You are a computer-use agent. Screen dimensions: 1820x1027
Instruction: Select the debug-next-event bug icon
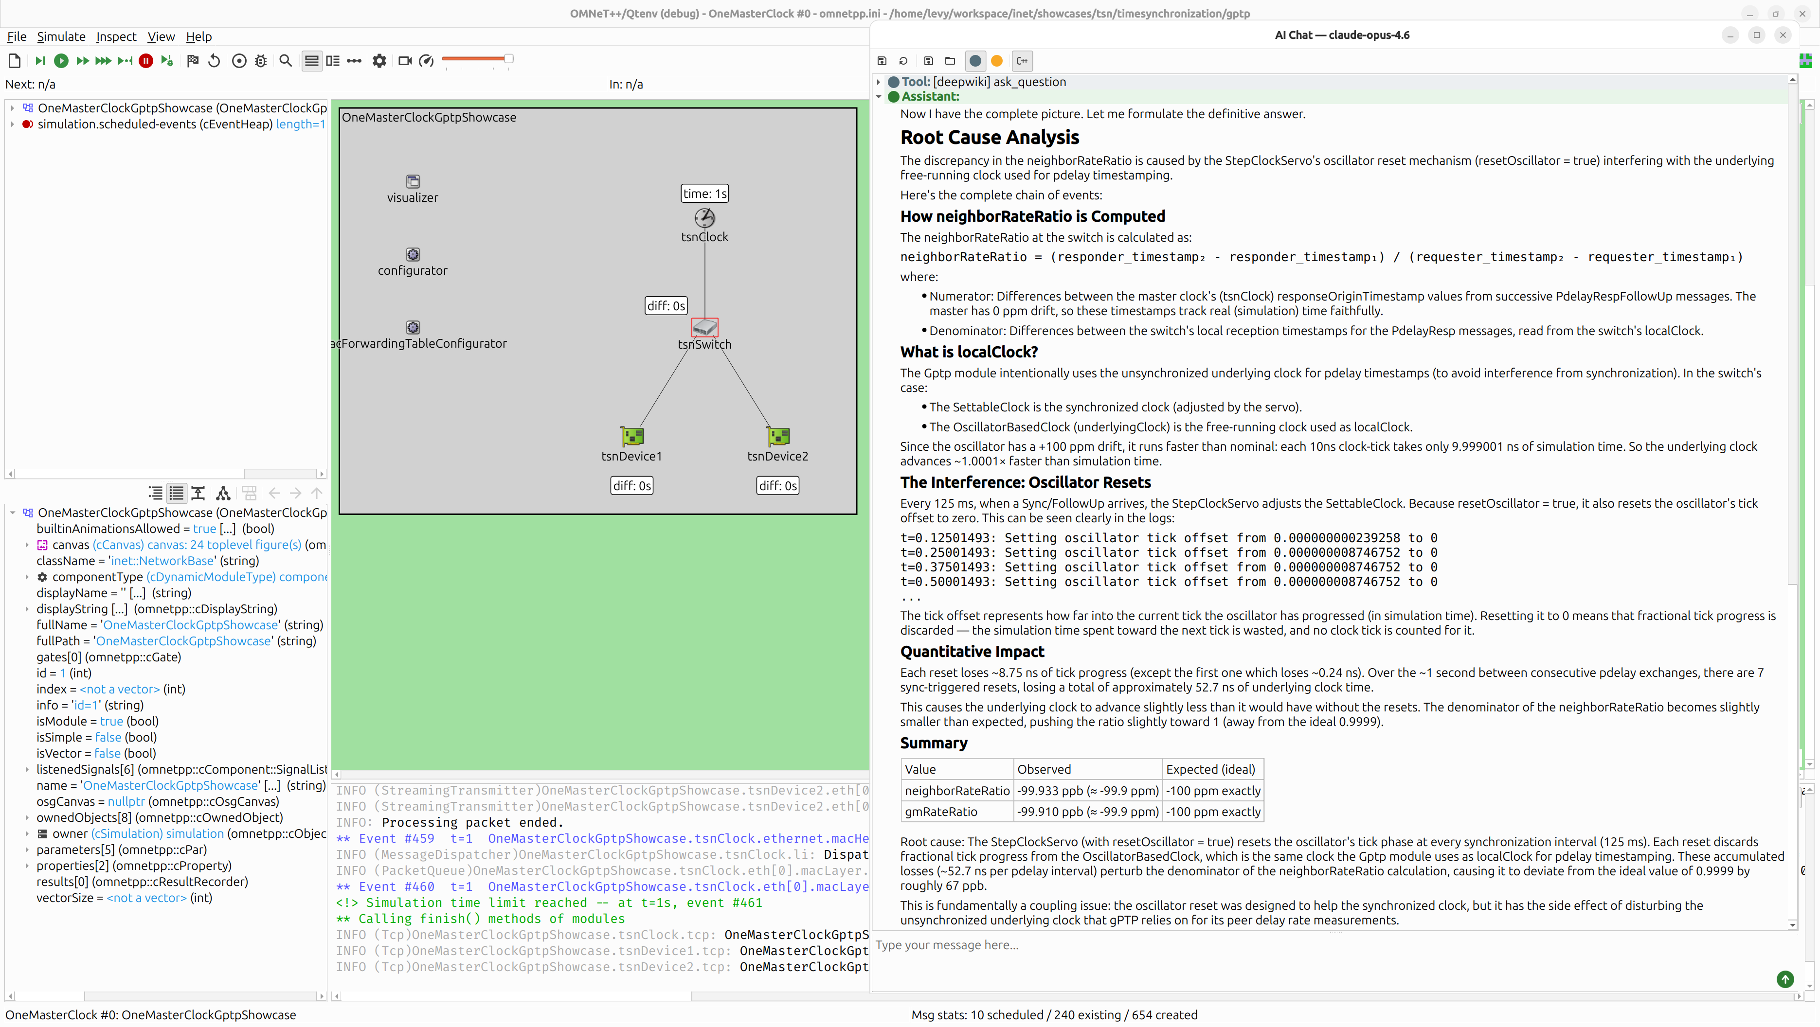pyautogui.click(x=167, y=61)
